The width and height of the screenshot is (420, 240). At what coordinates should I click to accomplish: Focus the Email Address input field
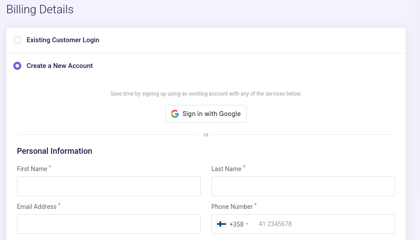(109, 224)
